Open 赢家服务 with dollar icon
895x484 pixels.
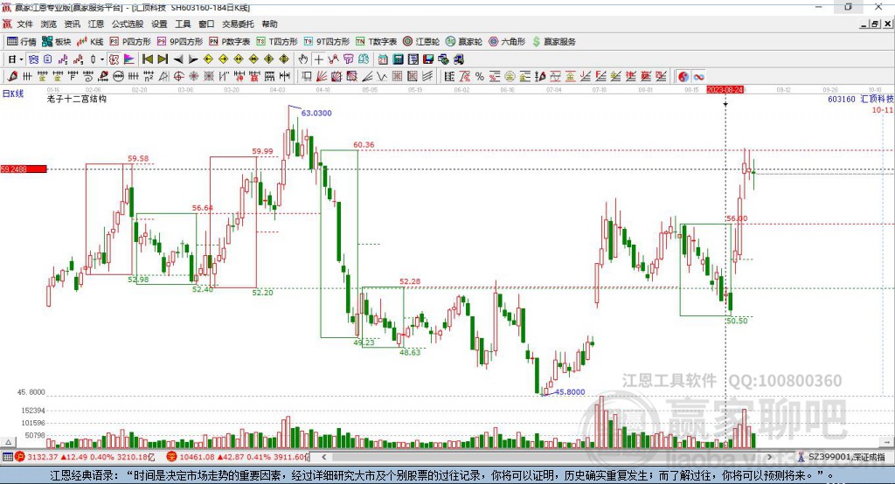tap(553, 42)
